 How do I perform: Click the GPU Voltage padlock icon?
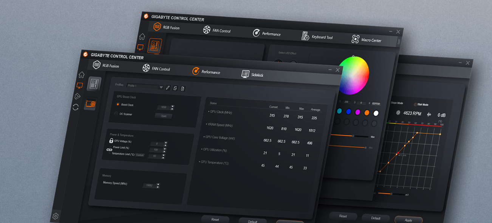tap(111, 141)
